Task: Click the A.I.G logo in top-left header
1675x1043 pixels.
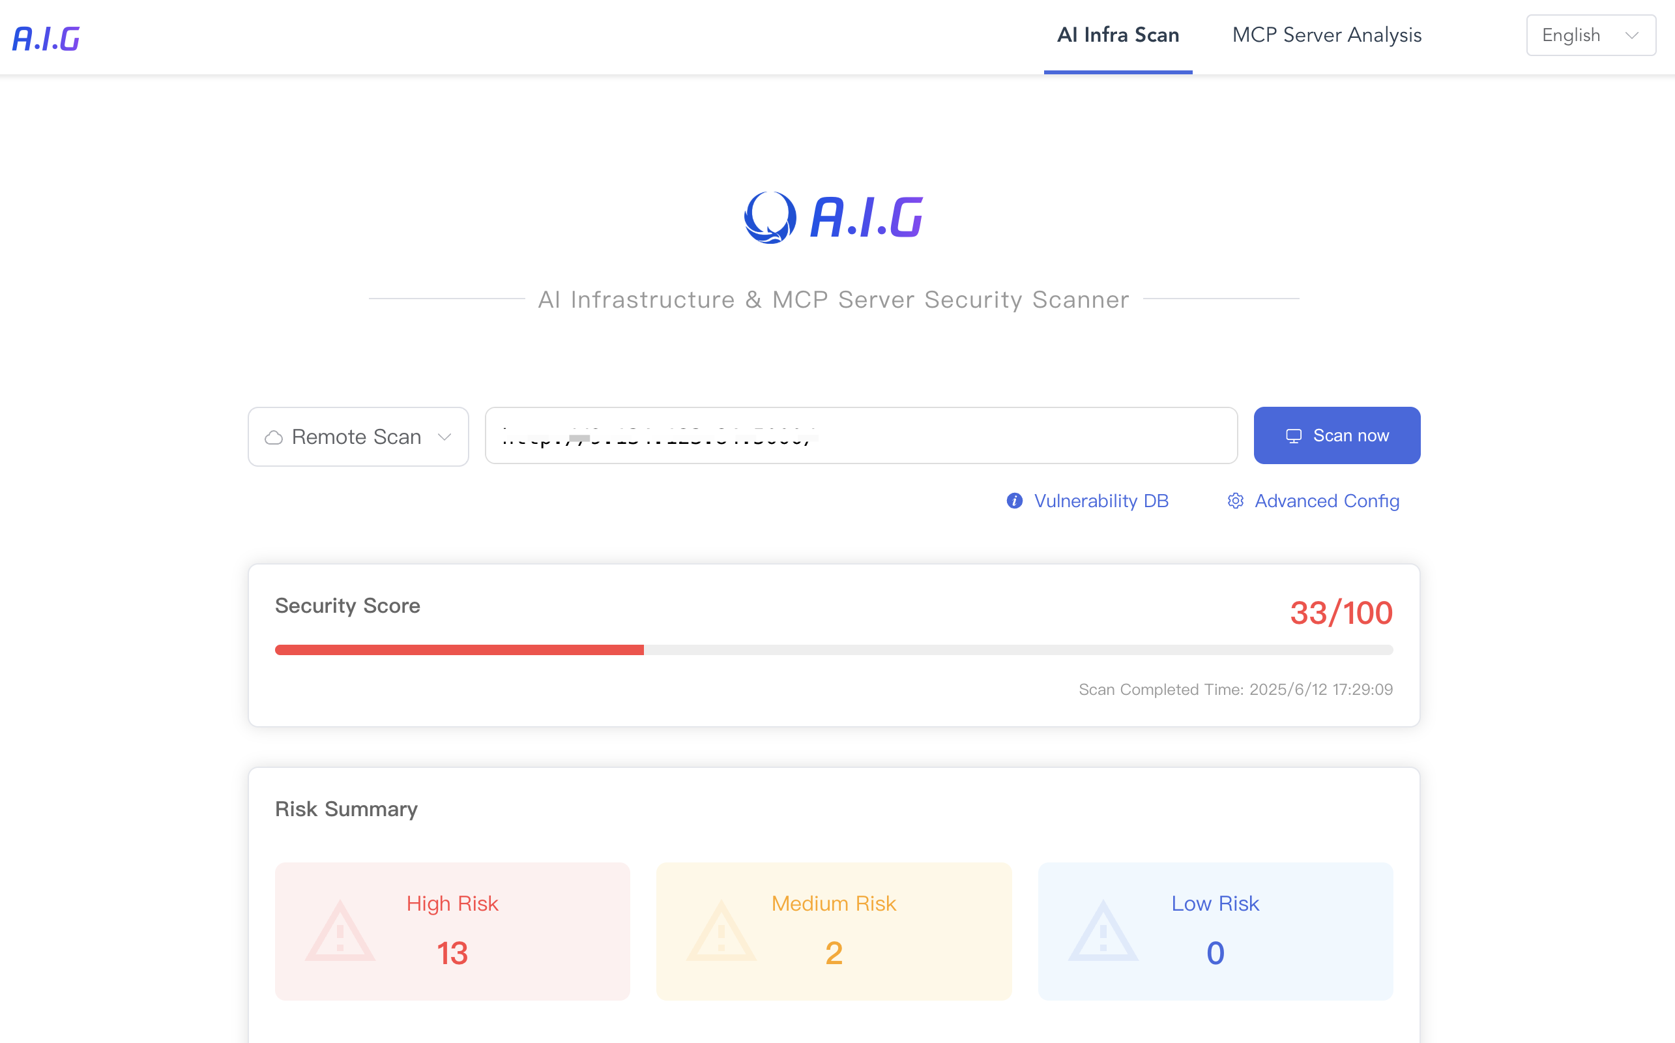Action: point(46,38)
